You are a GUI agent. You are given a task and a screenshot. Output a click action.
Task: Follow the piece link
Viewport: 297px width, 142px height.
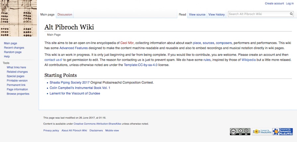pos(197,43)
